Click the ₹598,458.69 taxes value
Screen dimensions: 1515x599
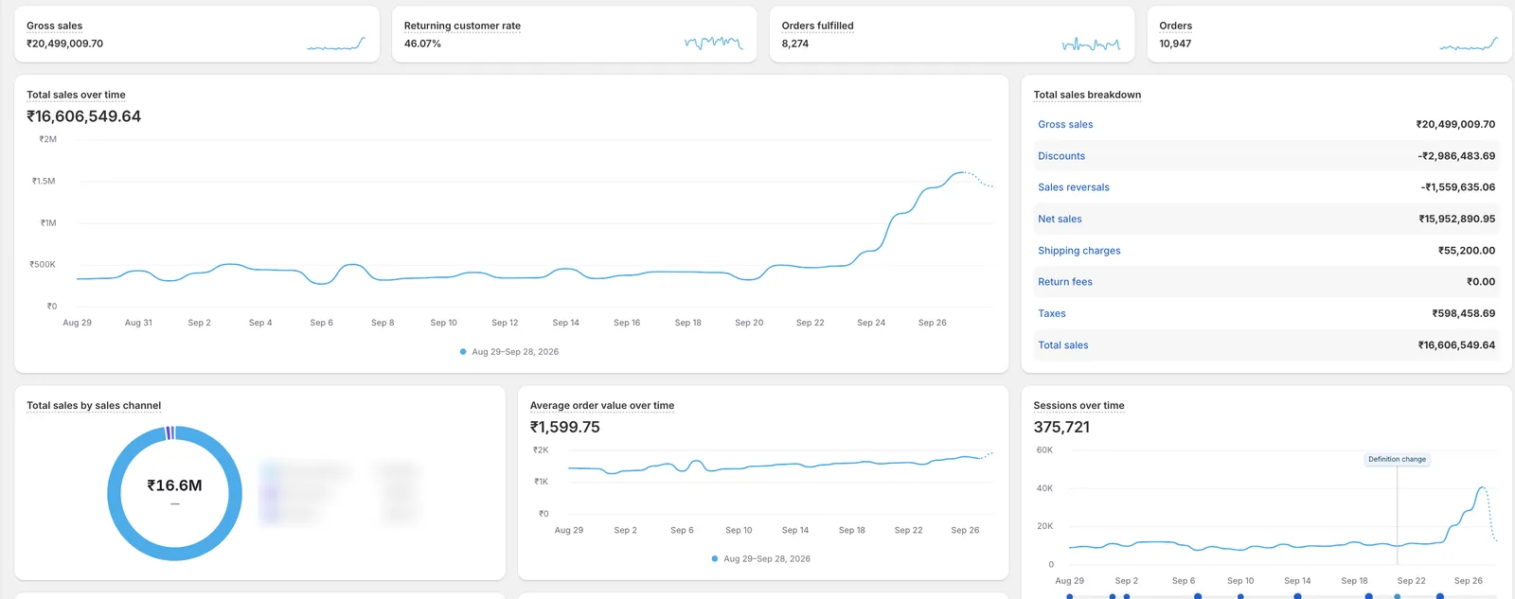(1464, 313)
